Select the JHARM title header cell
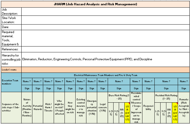Image resolution: width=190 pixels, height=124 pixels. [x=95, y=4]
